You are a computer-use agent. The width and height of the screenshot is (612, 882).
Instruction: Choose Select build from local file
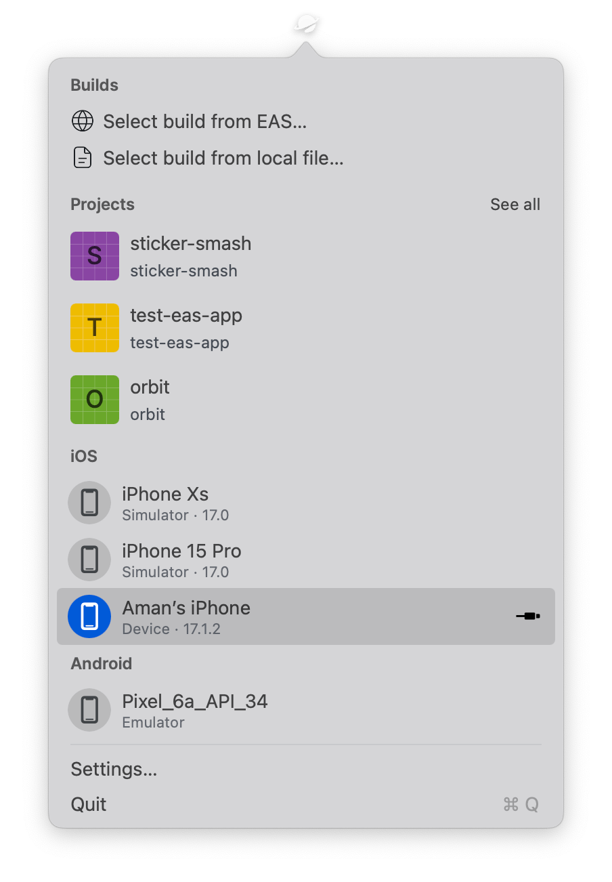223,159
